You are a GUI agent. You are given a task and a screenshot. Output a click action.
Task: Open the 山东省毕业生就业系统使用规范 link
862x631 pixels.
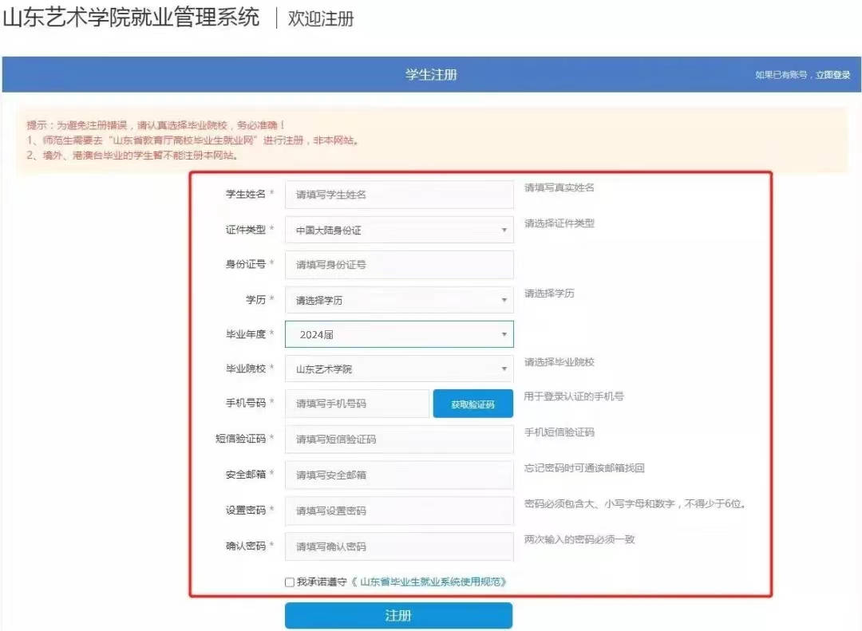point(433,582)
